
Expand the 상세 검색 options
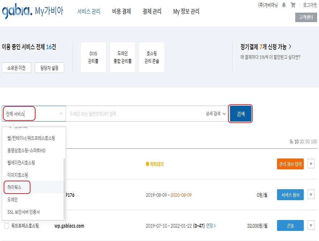(x=216, y=114)
